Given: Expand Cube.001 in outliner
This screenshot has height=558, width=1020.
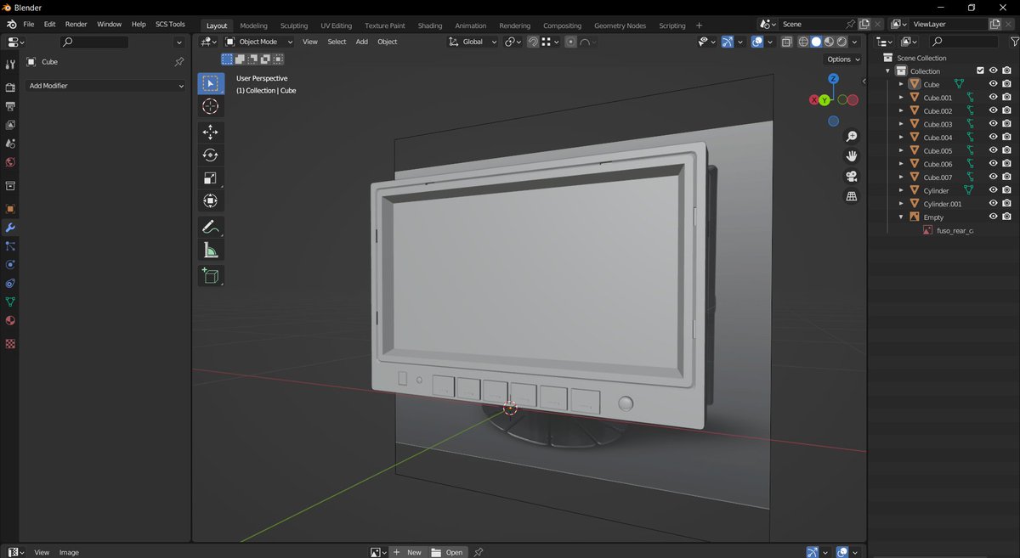Looking at the screenshot, I should 901,98.
